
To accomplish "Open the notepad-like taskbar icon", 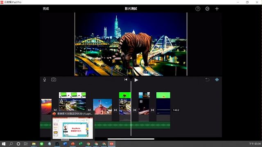I will coord(50,144).
